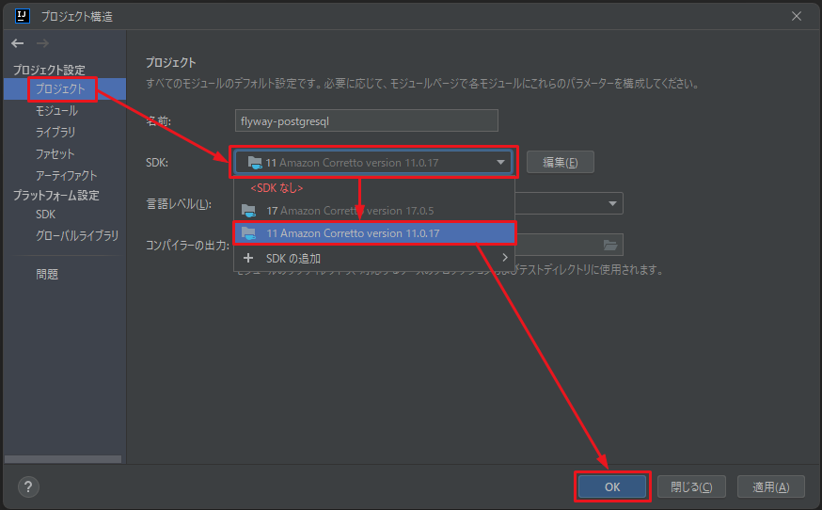This screenshot has width=822, height=510.
Task: Confirm with the OK button
Action: coord(611,486)
